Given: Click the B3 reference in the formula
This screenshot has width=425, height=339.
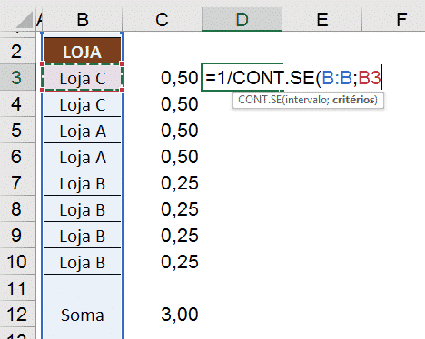Looking at the screenshot, I should (370, 77).
